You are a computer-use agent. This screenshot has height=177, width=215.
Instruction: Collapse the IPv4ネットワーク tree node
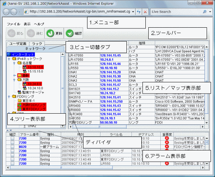9,59
